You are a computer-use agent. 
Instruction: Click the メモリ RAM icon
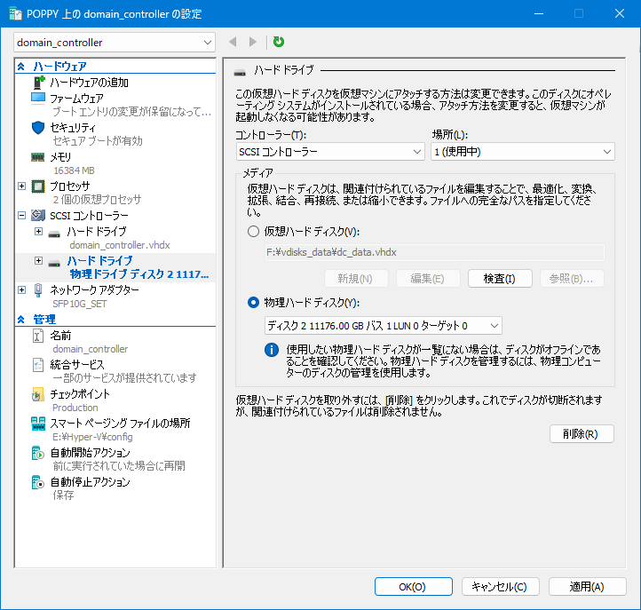pos(37,157)
